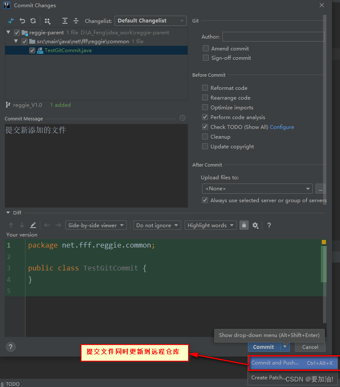
Task: Click the previous file left arrow
Action: [x=47, y=225]
